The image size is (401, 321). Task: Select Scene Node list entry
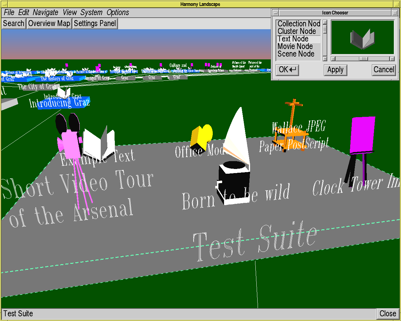(x=296, y=54)
